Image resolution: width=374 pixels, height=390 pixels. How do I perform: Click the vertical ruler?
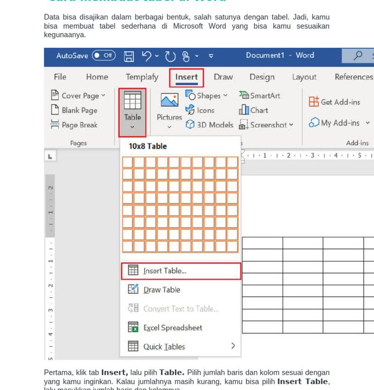50,267
